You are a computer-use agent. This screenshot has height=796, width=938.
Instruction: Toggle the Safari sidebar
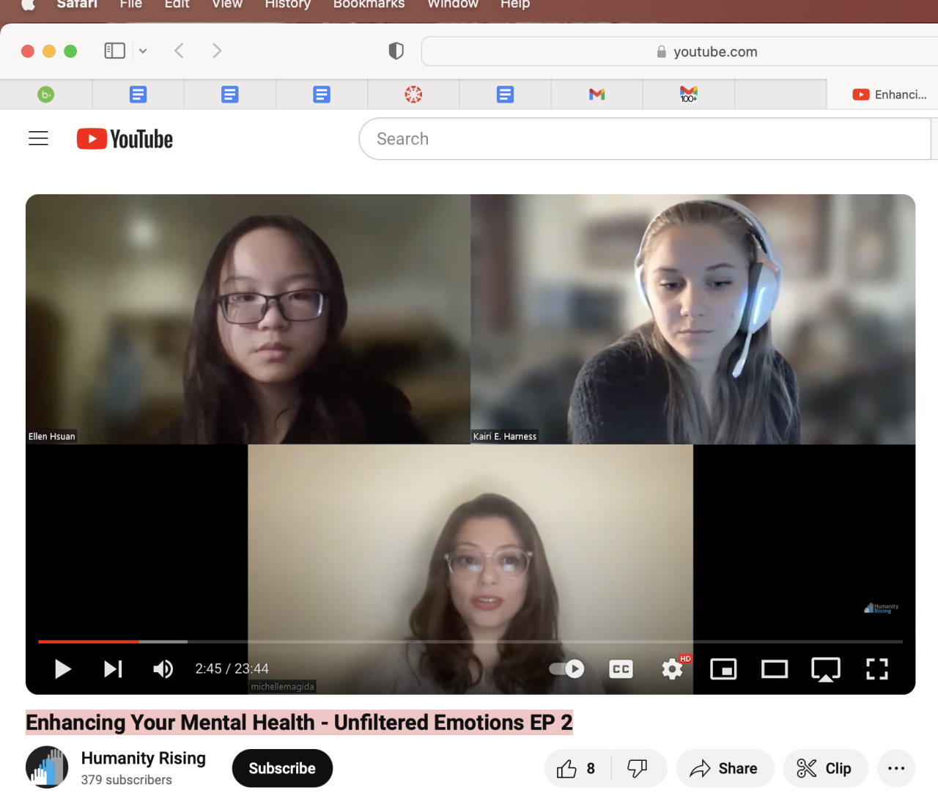(x=115, y=51)
